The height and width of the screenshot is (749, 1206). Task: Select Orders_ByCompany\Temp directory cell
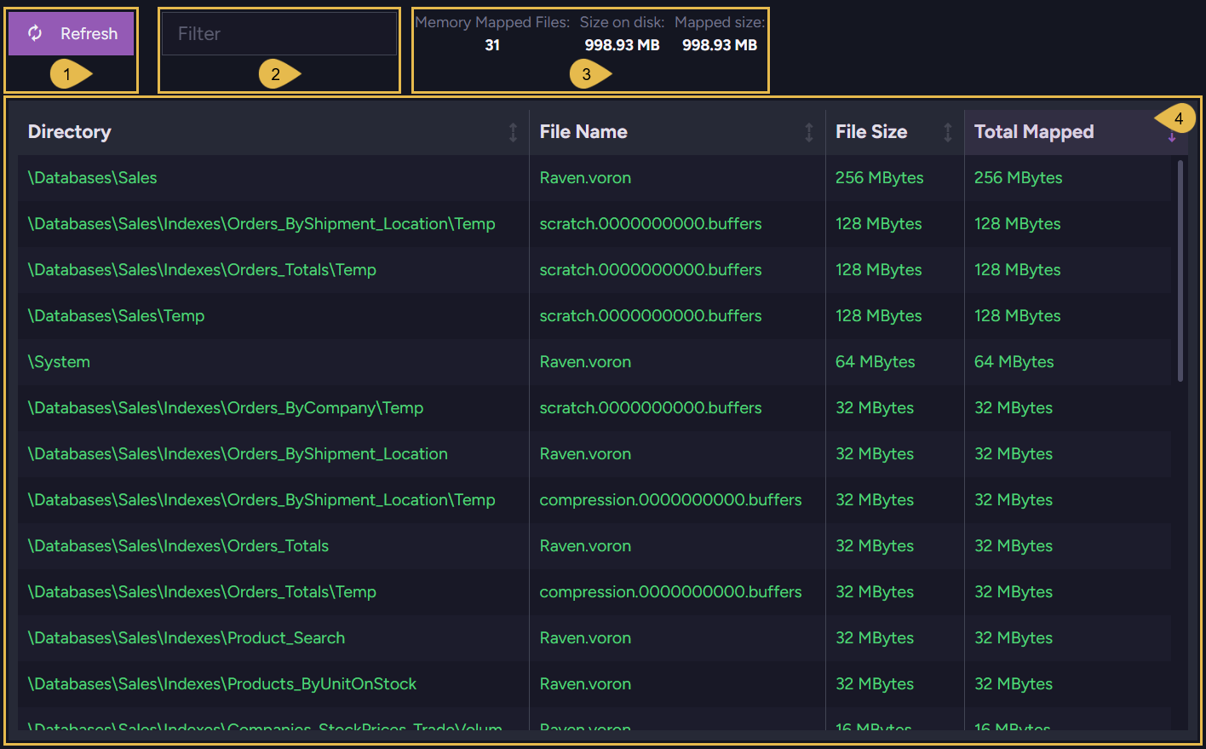(x=273, y=408)
